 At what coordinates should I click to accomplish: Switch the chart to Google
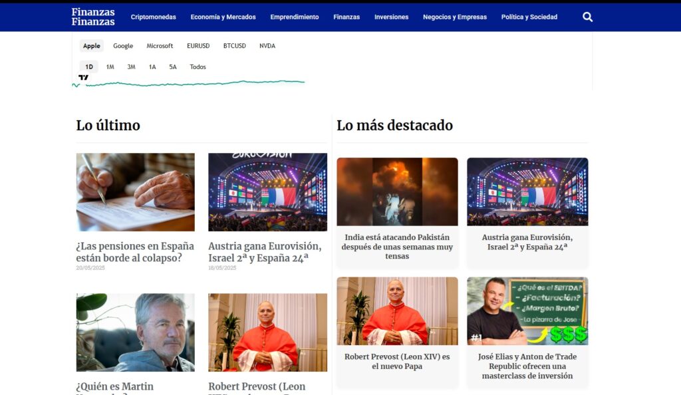[x=122, y=45]
